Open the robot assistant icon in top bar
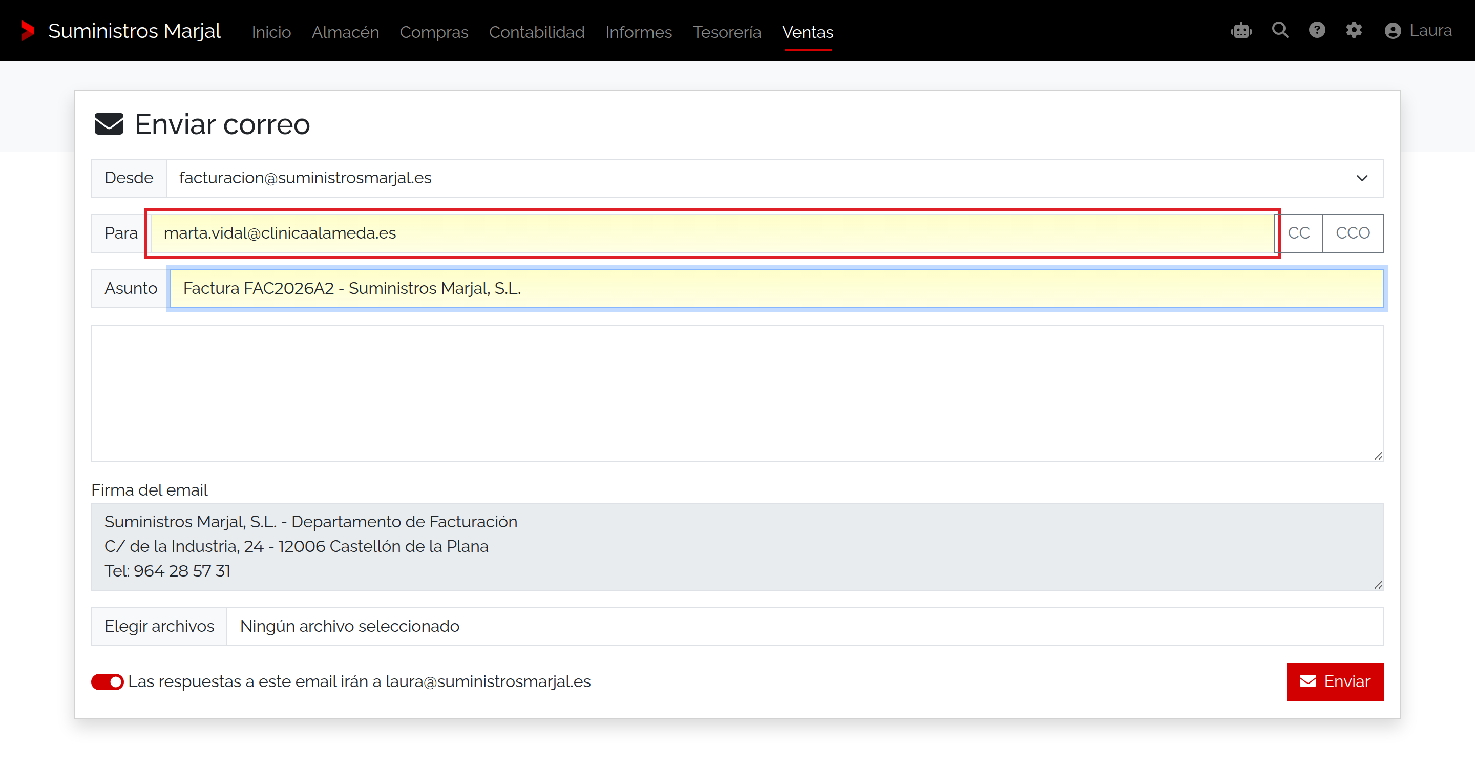This screenshot has height=768, width=1475. pos(1241,30)
